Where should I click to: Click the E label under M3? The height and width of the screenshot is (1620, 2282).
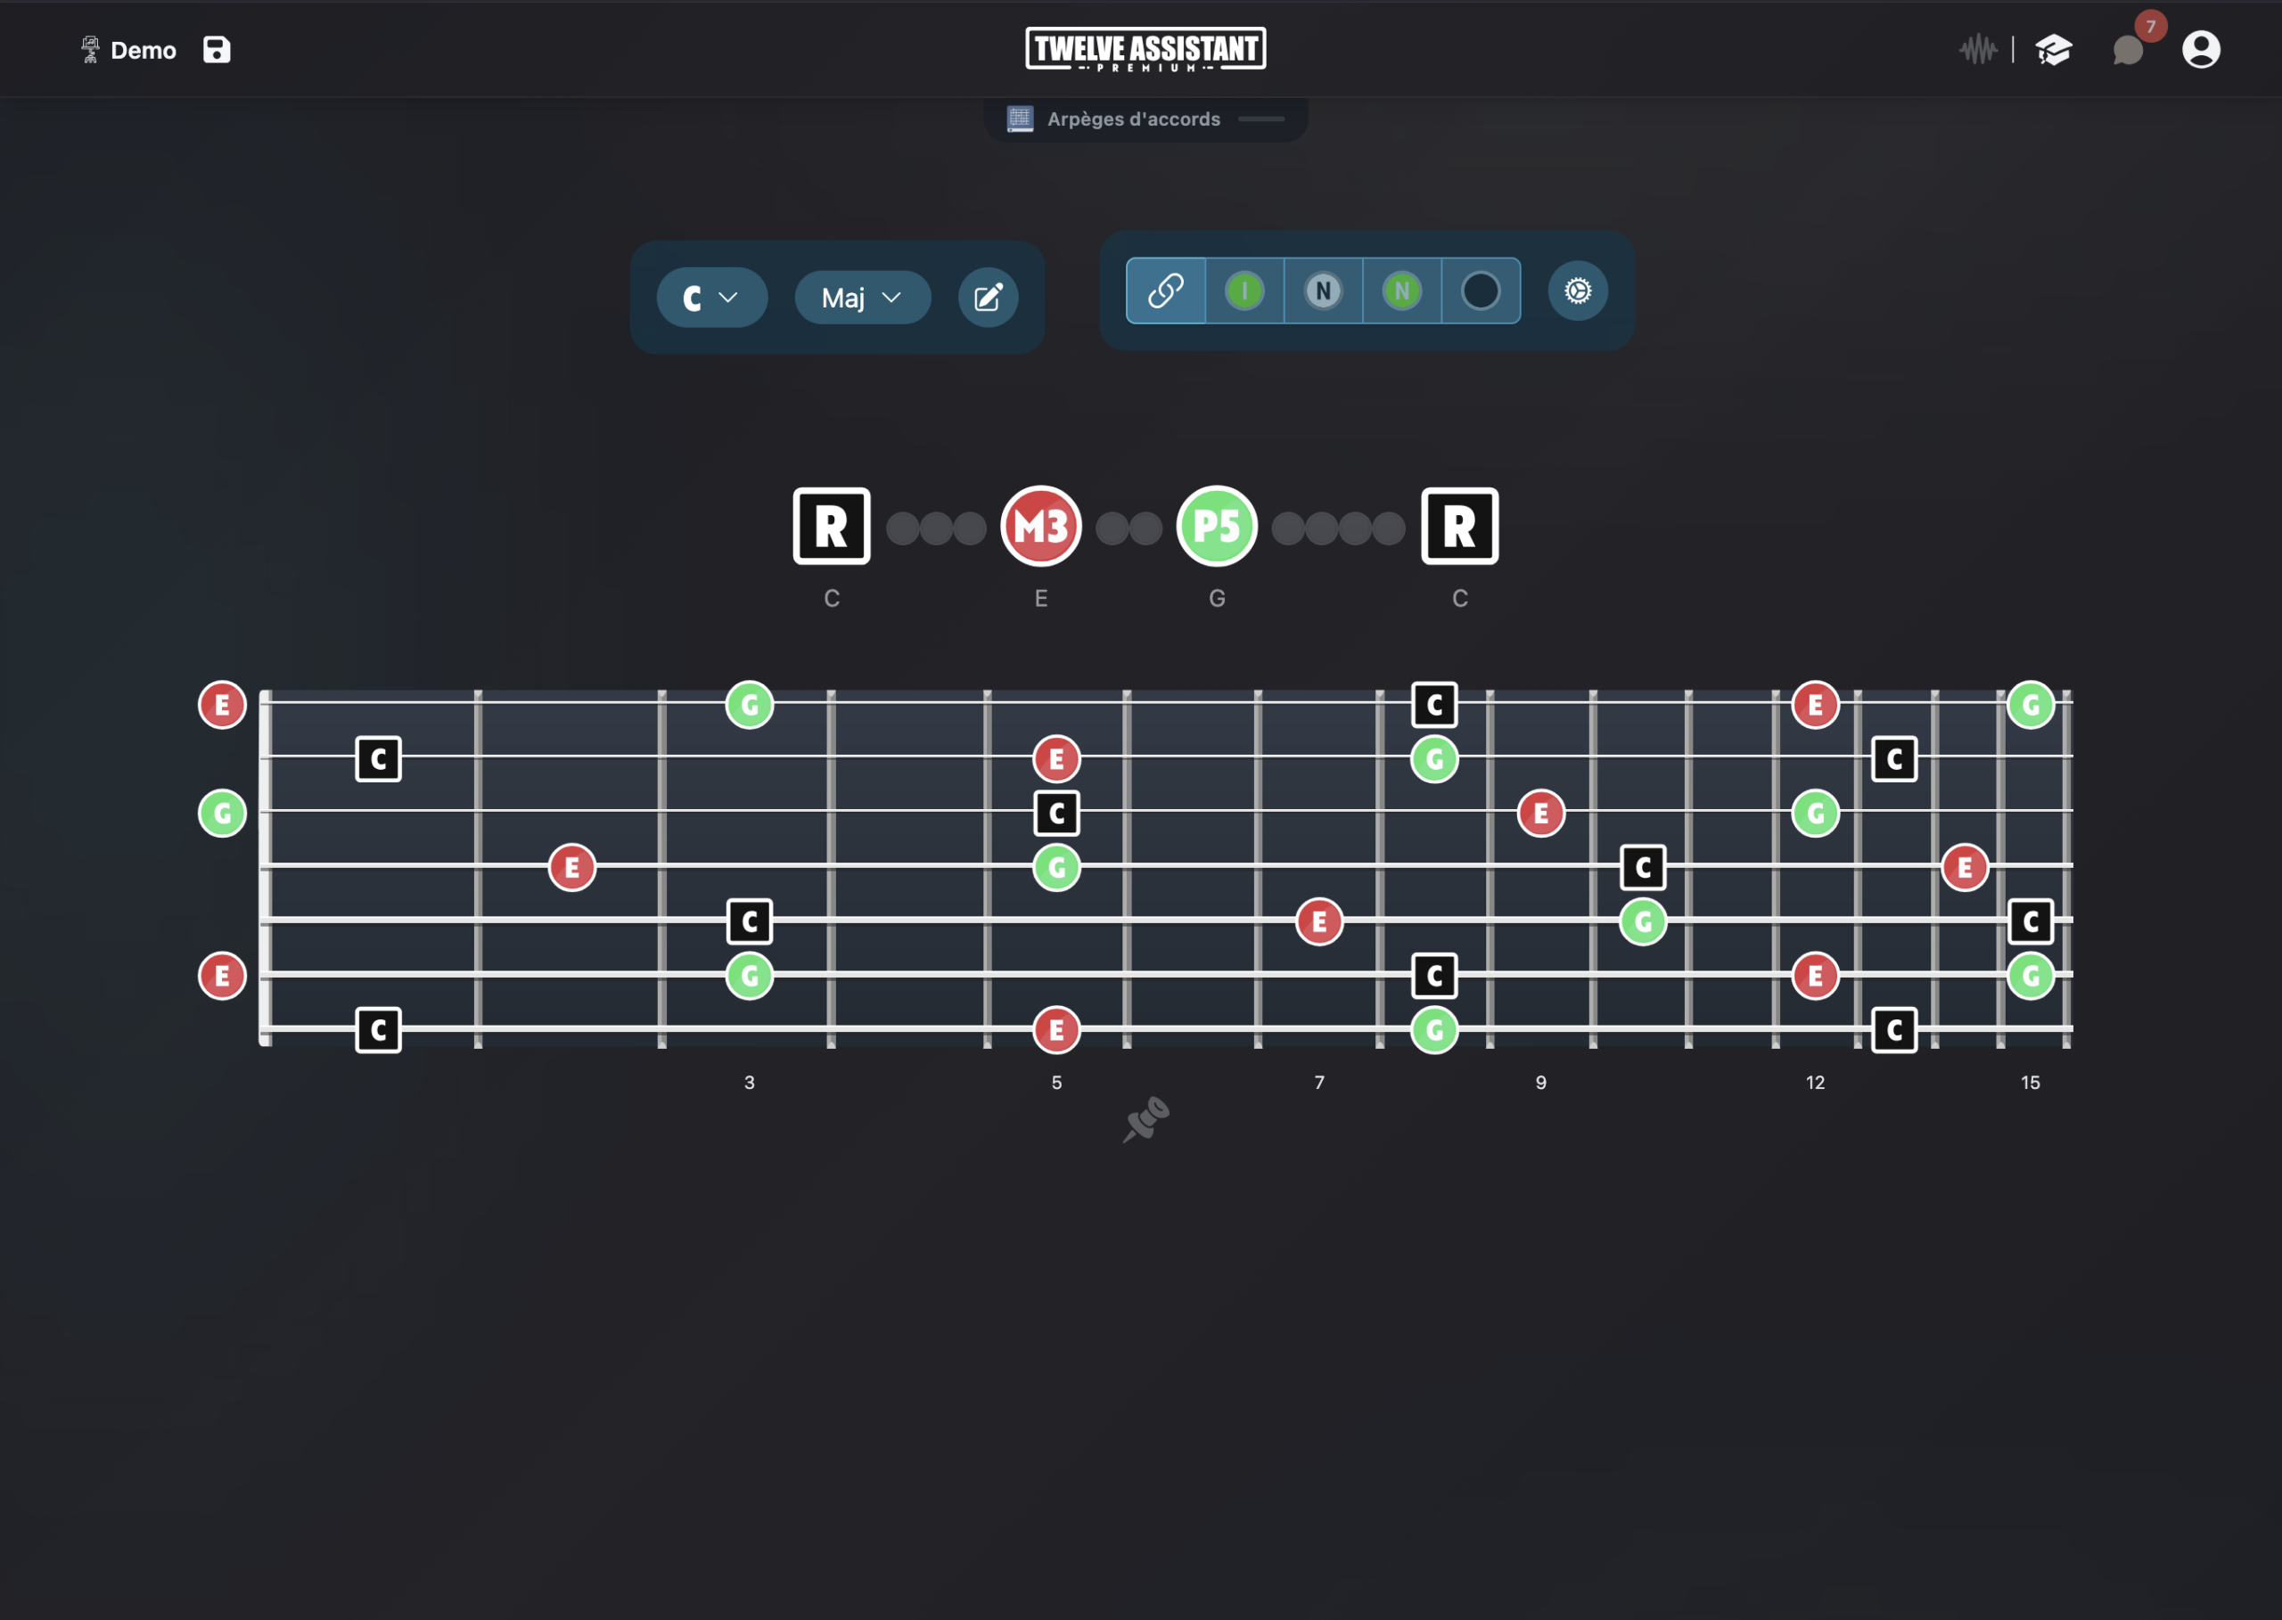(1041, 599)
